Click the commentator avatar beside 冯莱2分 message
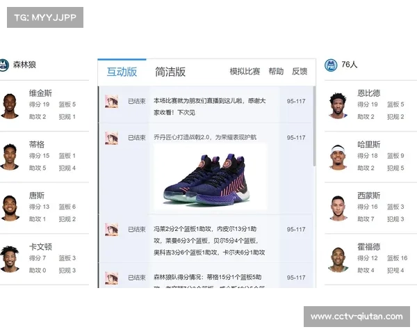 coord(111,230)
